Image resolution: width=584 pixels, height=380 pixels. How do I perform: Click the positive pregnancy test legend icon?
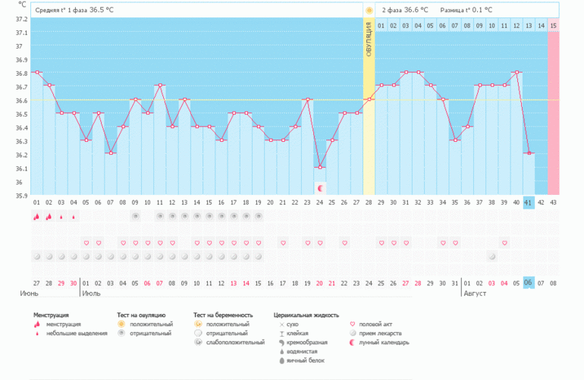198,324
